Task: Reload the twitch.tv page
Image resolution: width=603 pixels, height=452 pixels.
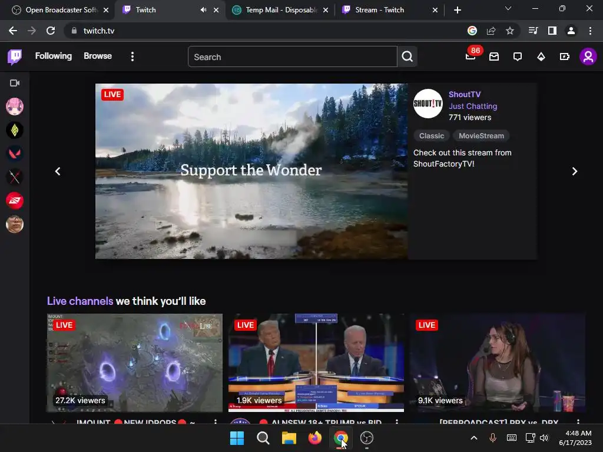Action: coord(51,31)
